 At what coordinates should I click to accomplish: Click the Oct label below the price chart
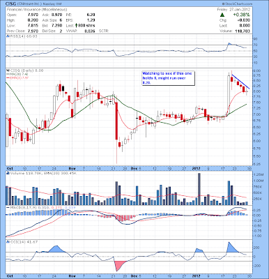coord(10,167)
